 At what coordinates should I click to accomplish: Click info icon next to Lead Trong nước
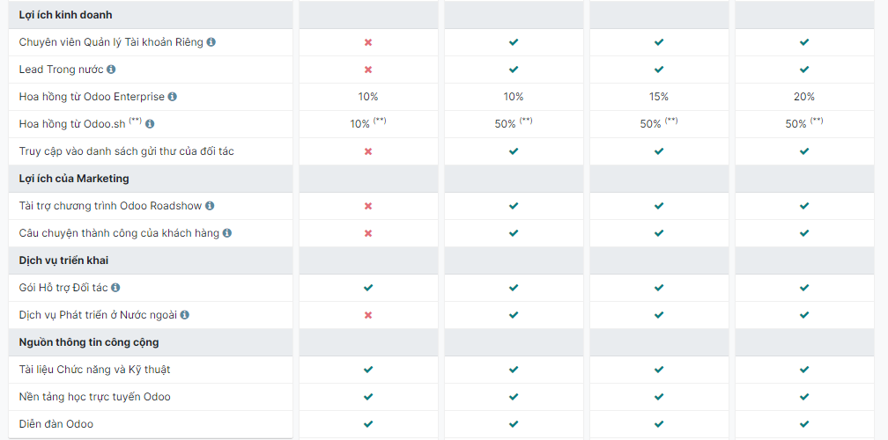111,69
